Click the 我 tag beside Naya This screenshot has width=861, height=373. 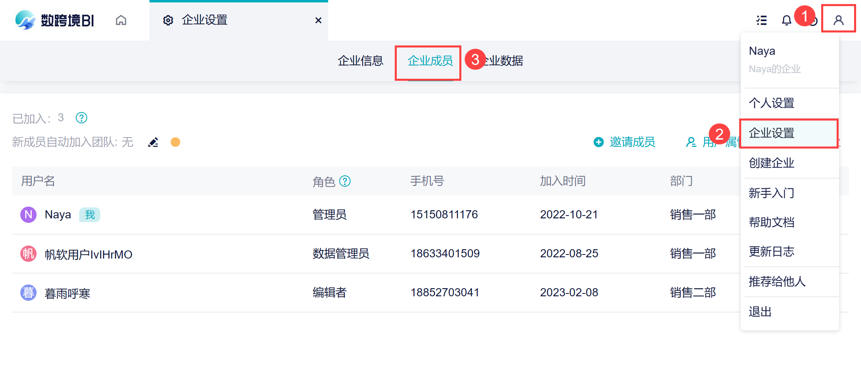pyautogui.click(x=90, y=214)
